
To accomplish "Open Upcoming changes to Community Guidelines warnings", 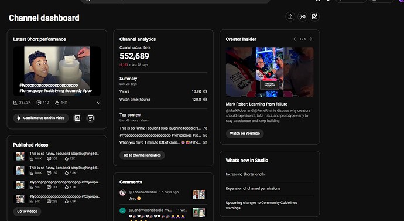I will pyautogui.click(x=261, y=205).
